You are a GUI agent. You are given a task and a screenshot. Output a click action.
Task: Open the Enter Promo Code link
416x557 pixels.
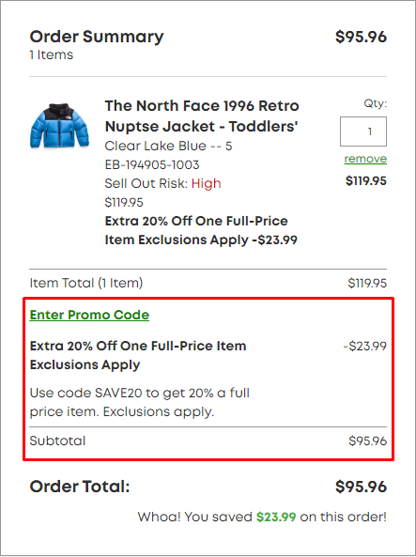pyautogui.click(x=89, y=315)
